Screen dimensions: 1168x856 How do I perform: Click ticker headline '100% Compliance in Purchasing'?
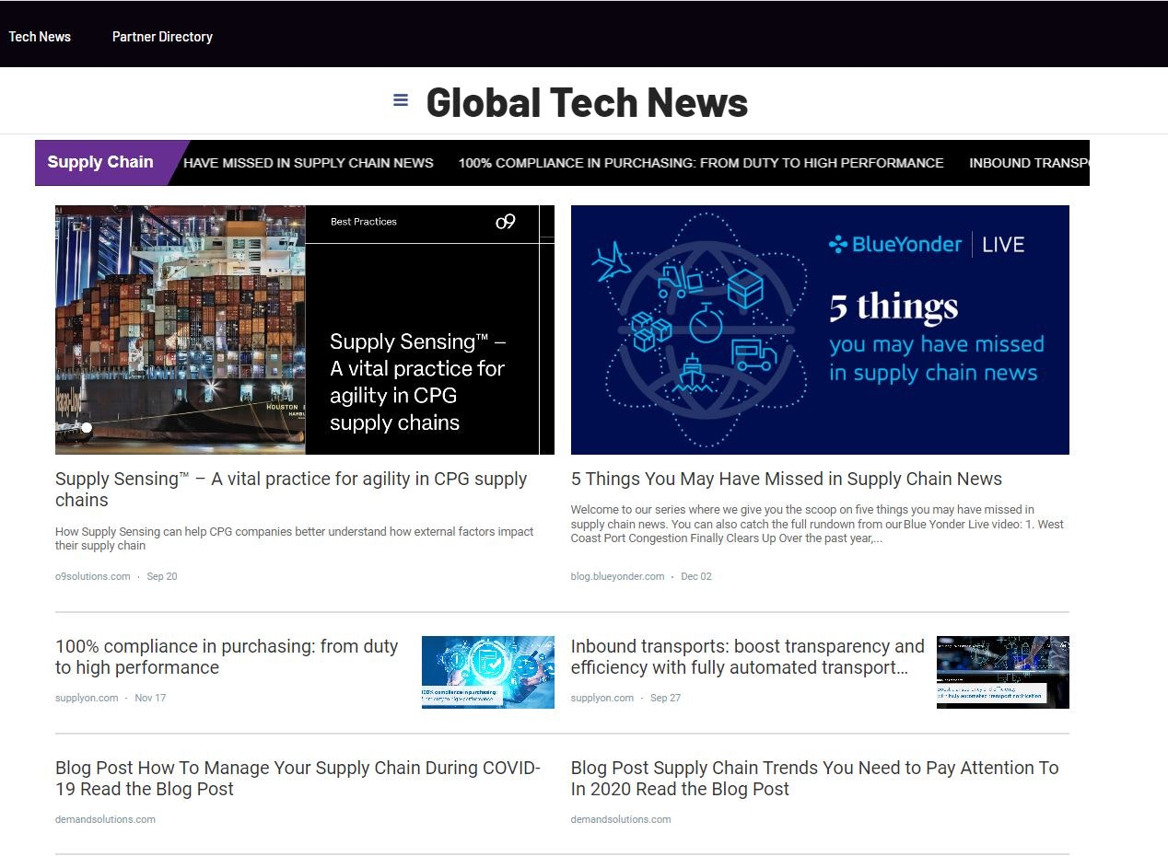click(701, 163)
